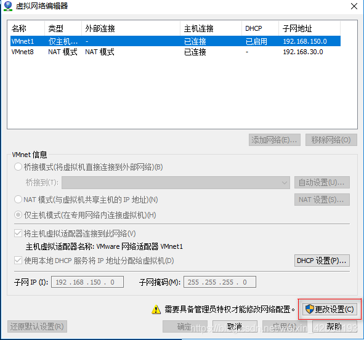Select 仅主机模式 radio button

pos(18,215)
